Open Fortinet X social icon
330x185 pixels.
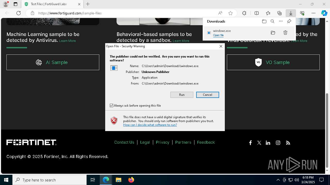point(259,143)
